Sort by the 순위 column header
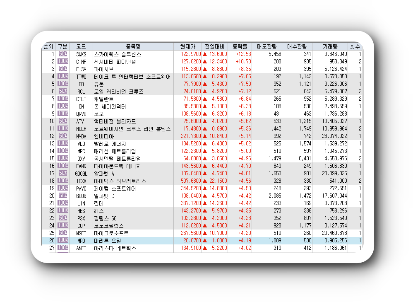The height and width of the screenshot is (302, 413). 49,46
